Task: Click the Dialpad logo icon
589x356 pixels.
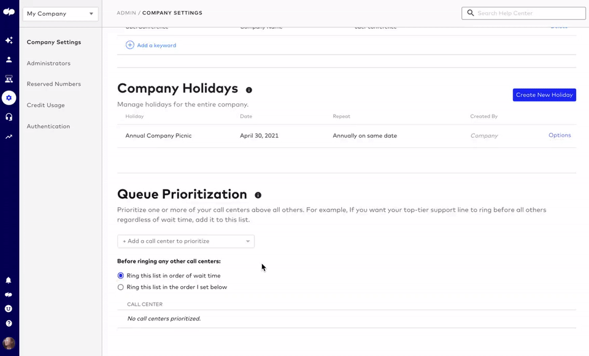Action: tap(9, 12)
